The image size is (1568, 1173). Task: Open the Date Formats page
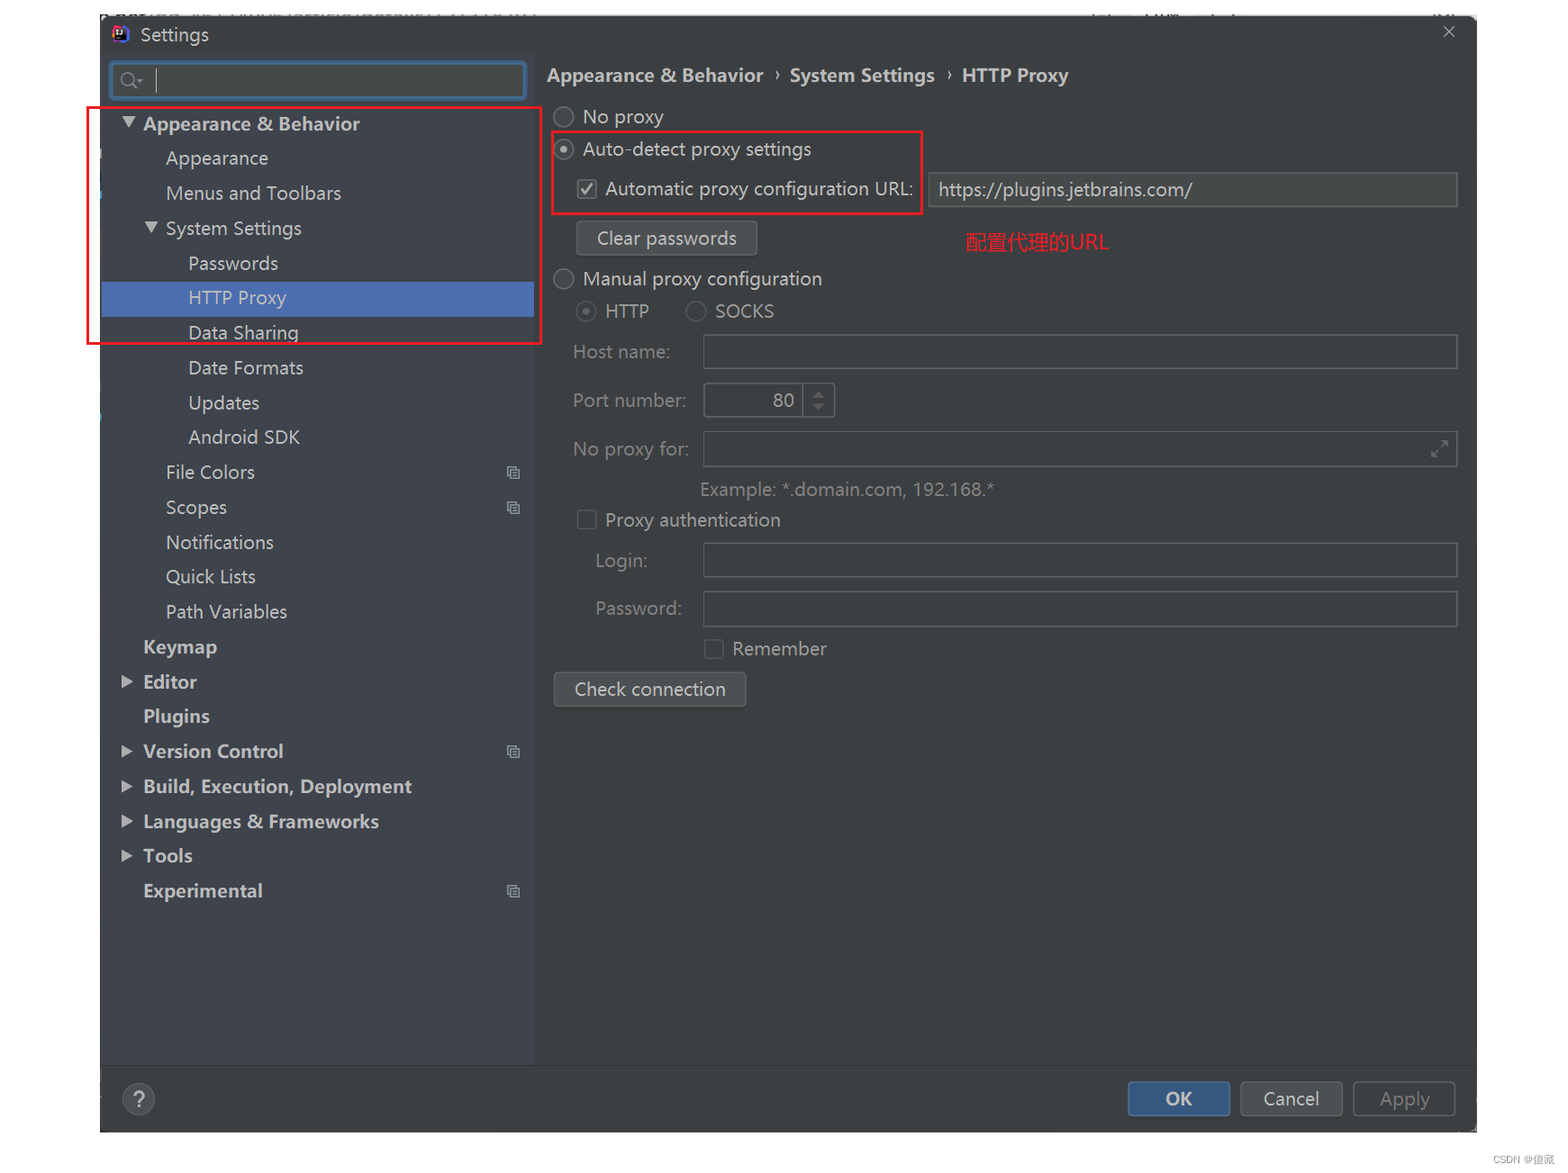(x=246, y=368)
